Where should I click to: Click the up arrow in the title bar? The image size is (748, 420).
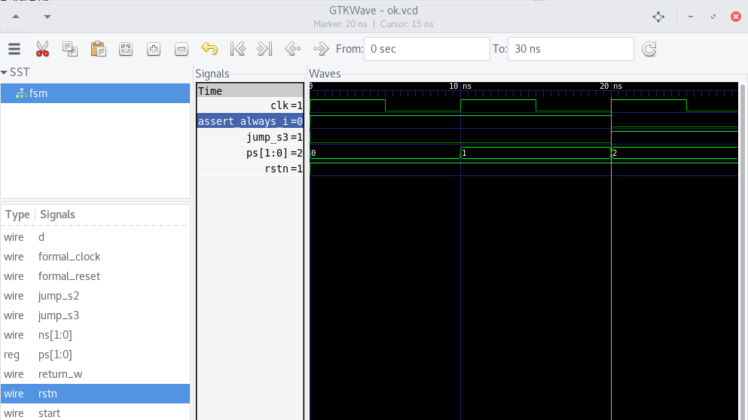click(16, 17)
